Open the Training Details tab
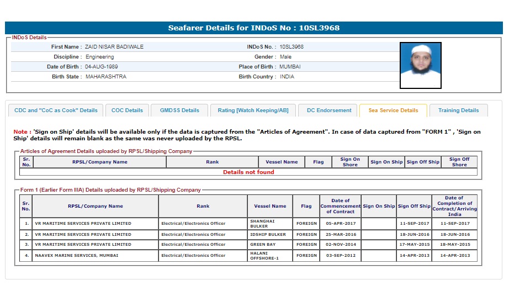The width and height of the screenshot is (525, 285). (458, 110)
